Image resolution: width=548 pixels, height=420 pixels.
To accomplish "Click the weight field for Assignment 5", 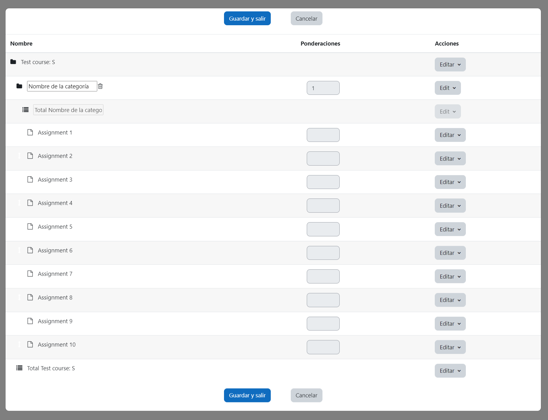I will pos(323,229).
